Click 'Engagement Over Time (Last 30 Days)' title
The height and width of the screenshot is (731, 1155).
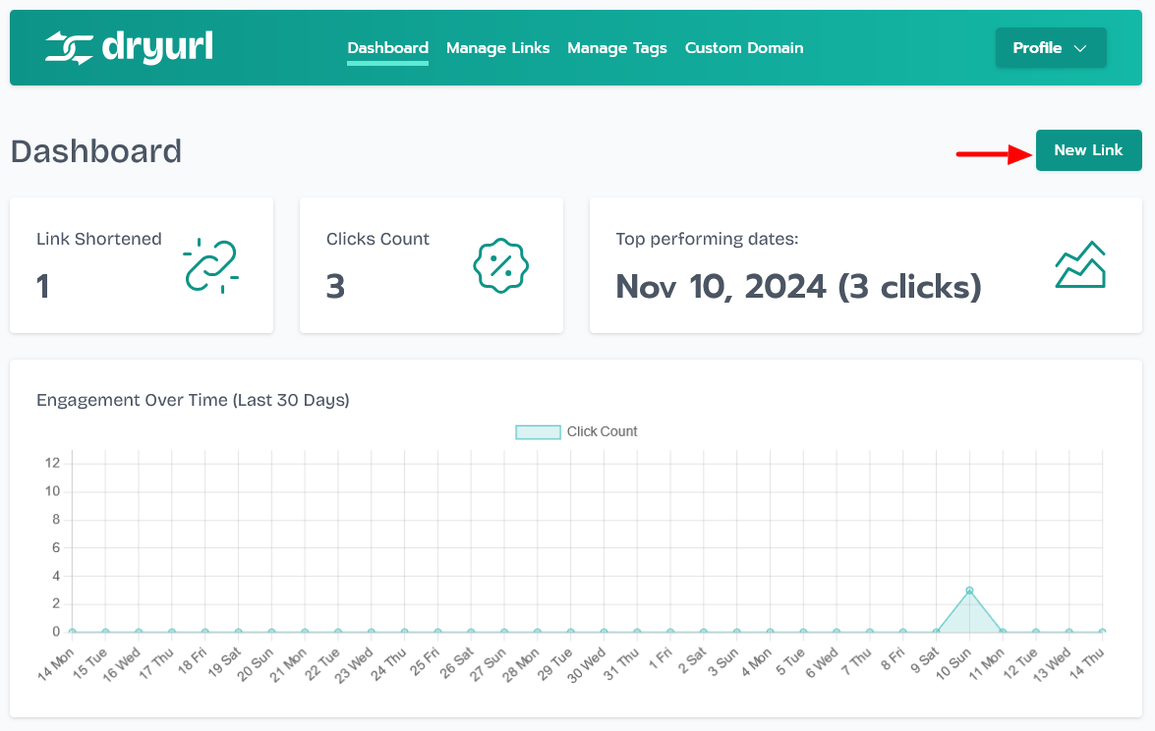click(x=193, y=400)
